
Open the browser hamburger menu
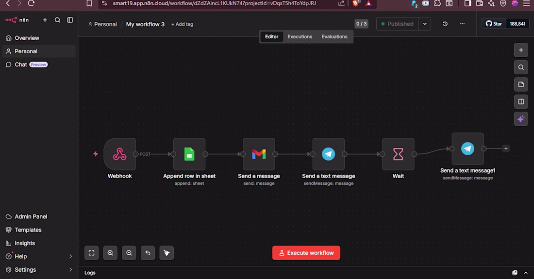click(527, 3)
